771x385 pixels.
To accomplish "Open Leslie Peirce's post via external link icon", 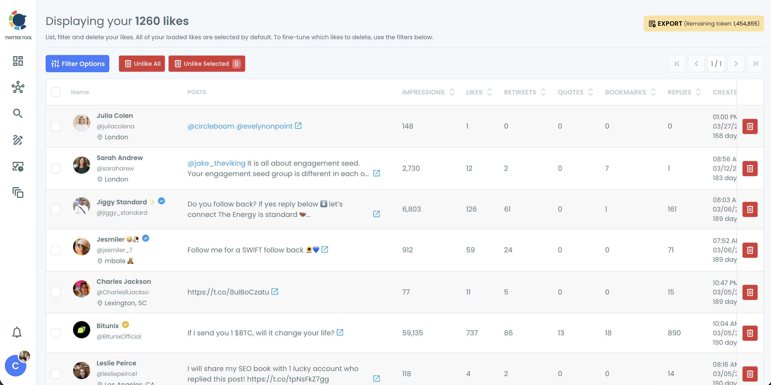I will point(377,378).
